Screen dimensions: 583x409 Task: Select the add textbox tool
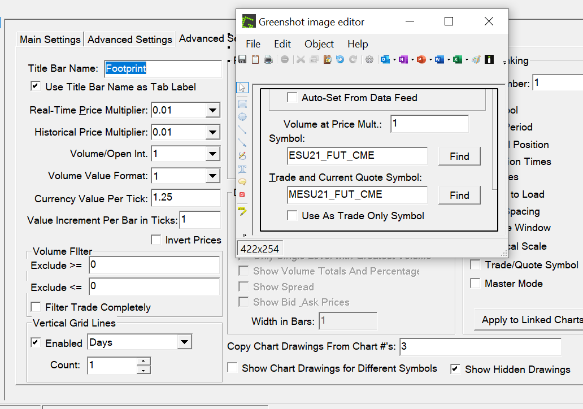point(242,169)
